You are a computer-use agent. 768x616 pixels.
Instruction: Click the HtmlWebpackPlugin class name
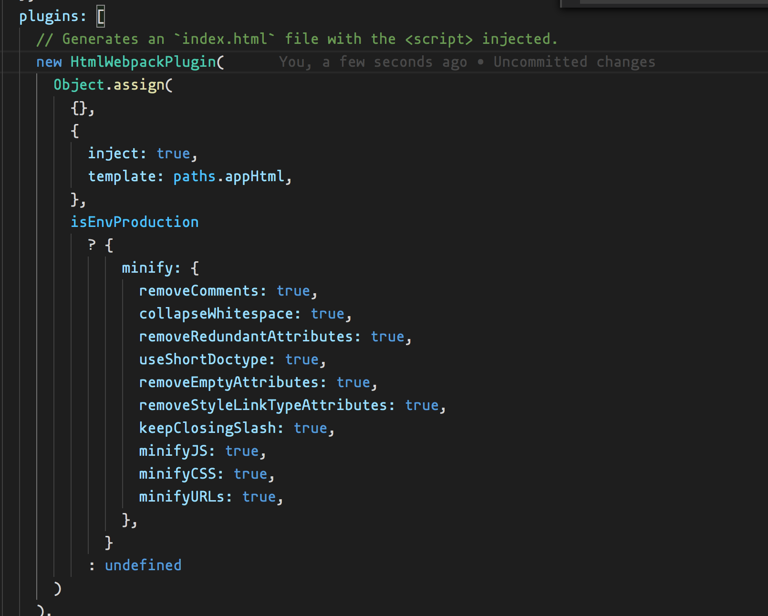pyautogui.click(x=143, y=62)
